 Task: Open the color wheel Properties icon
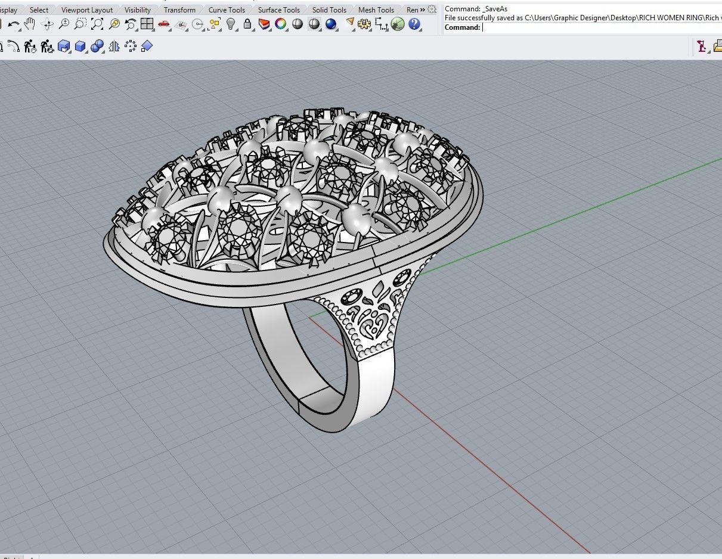pos(280,24)
